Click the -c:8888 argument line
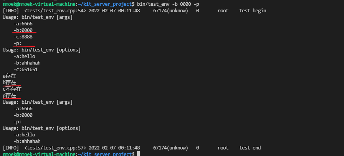This screenshot has height=156, width=344. coord(23,37)
